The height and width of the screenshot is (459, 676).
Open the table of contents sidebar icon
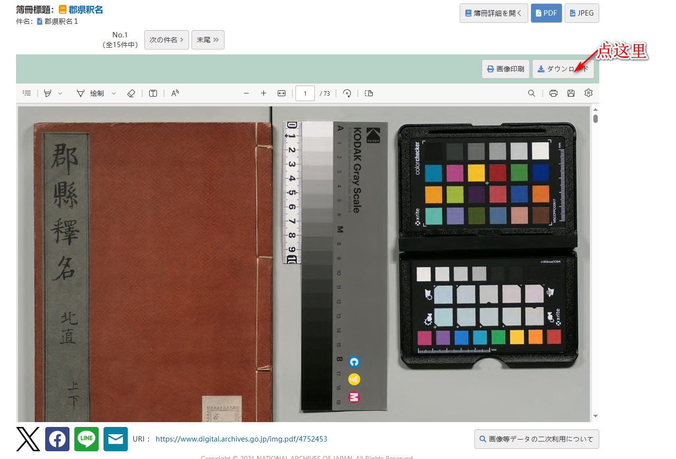coord(27,93)
